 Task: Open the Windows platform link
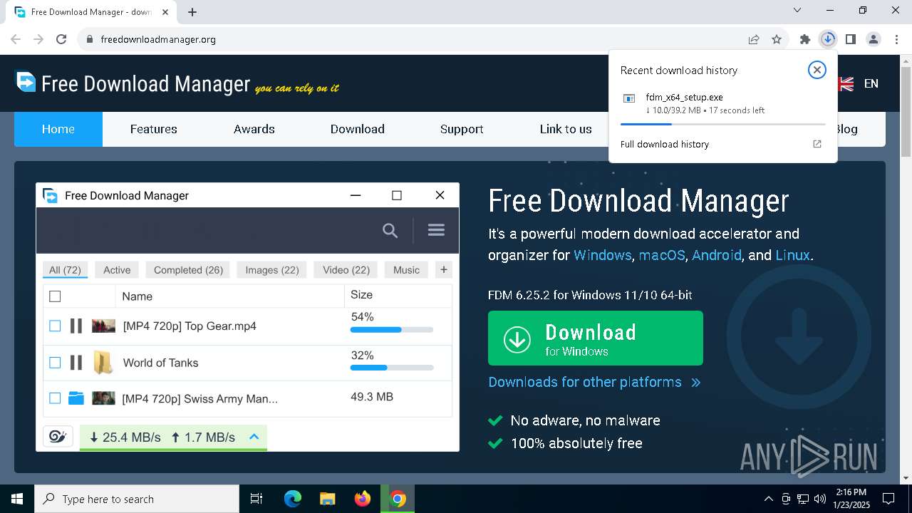pyautogui.click(x=603, y=255)
